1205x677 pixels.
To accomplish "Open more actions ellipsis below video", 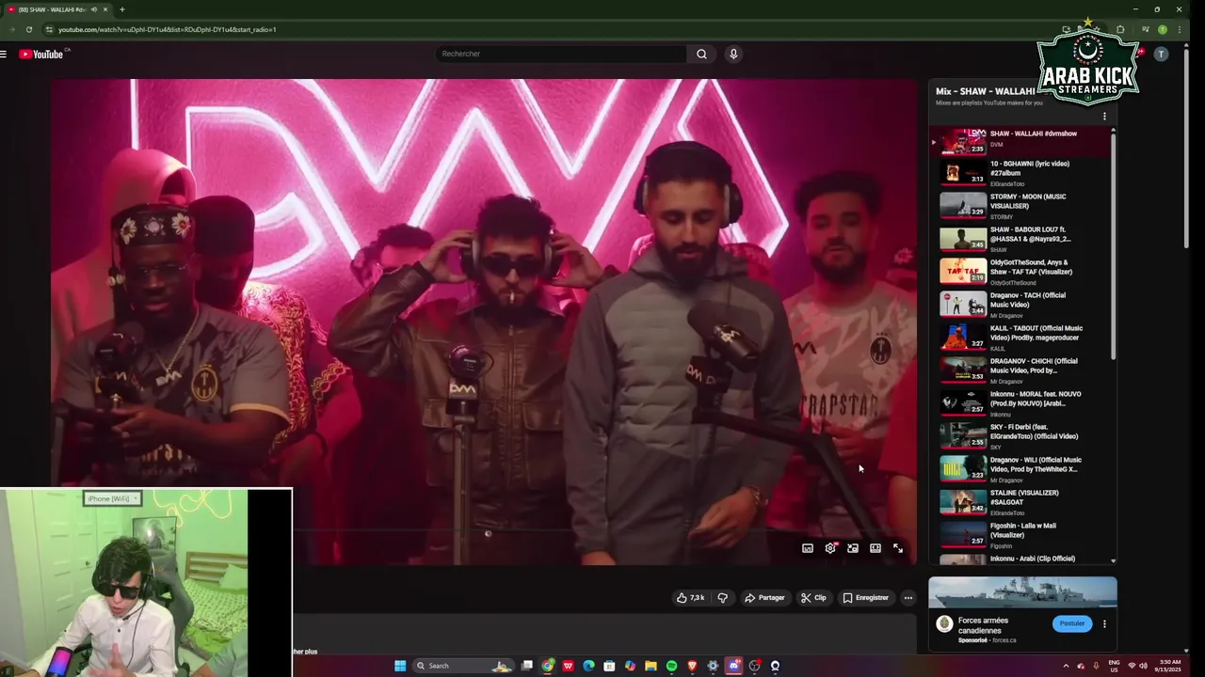I will tap(908, 597).
